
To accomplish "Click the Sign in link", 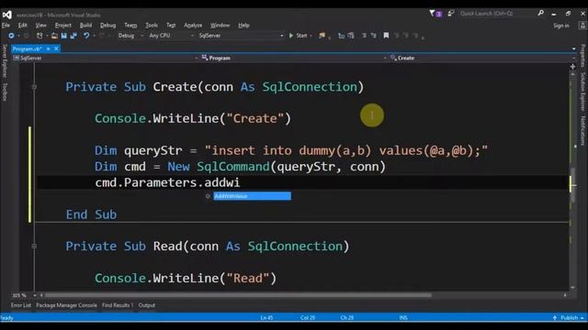I will 561,26.
